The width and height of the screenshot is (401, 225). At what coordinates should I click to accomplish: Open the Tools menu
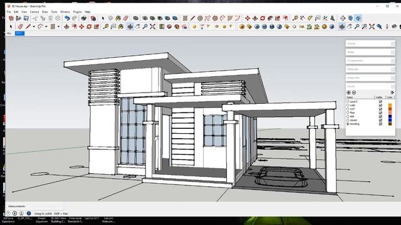point(55,12)
